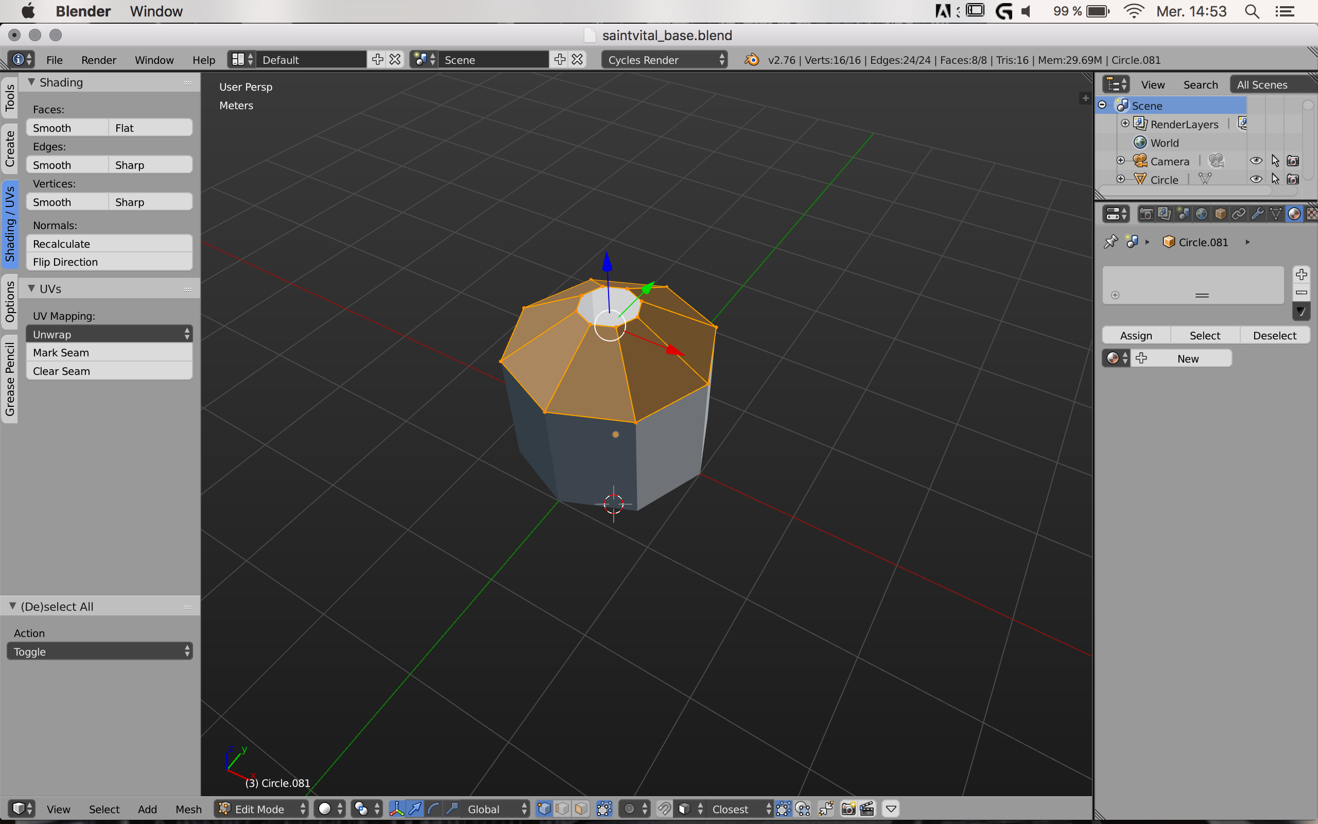
Task: Open the Modifiers wrench properties tab
Action: pos(1257,214)
